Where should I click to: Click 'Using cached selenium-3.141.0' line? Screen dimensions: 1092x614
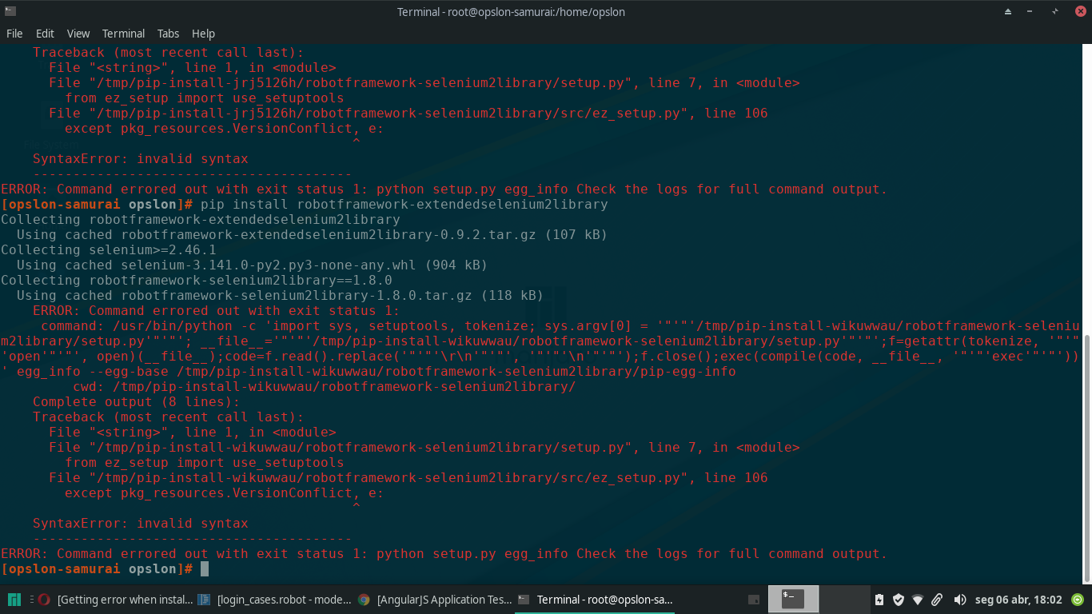(x=252, y=265)
